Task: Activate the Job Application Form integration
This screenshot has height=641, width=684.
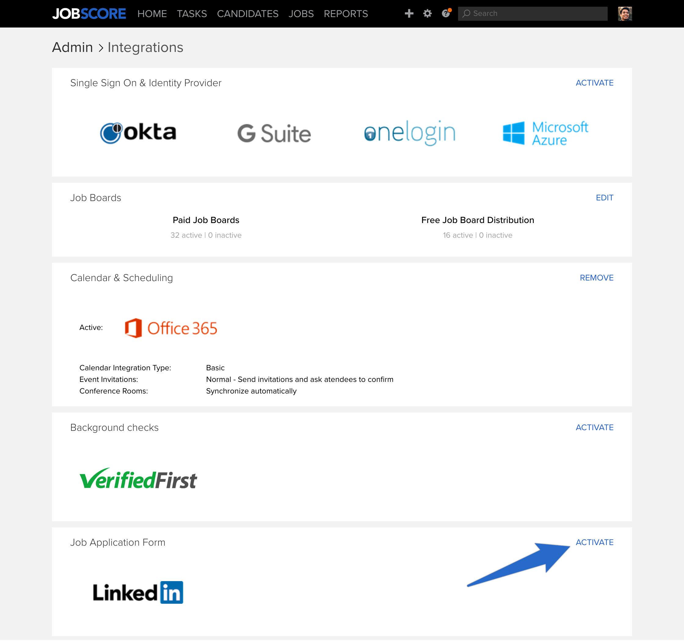Action: tap(594, 542)
